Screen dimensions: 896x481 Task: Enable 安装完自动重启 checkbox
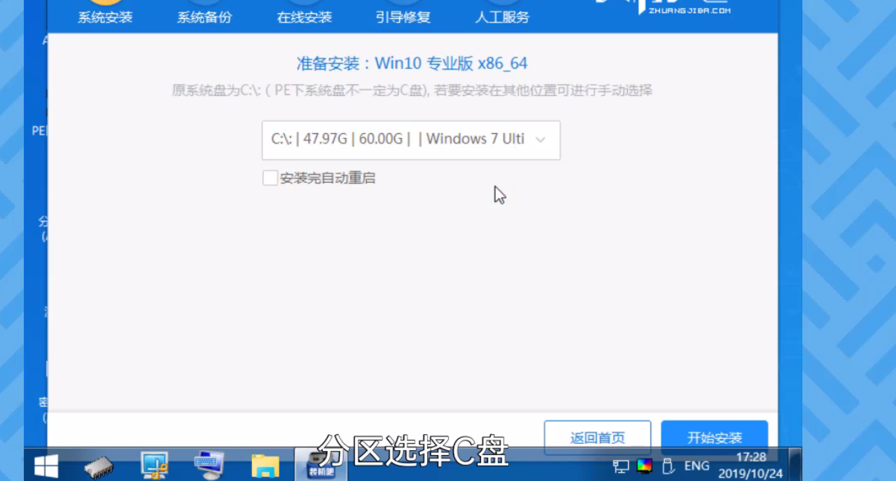point(270,178)
